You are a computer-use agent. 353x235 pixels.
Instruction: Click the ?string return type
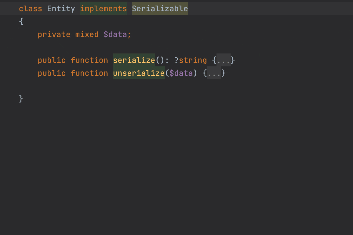[191, 60]
